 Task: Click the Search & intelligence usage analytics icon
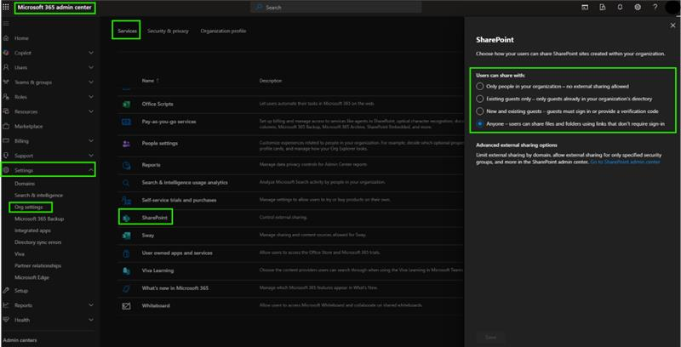pyautogui.click(x=126, y=183)
